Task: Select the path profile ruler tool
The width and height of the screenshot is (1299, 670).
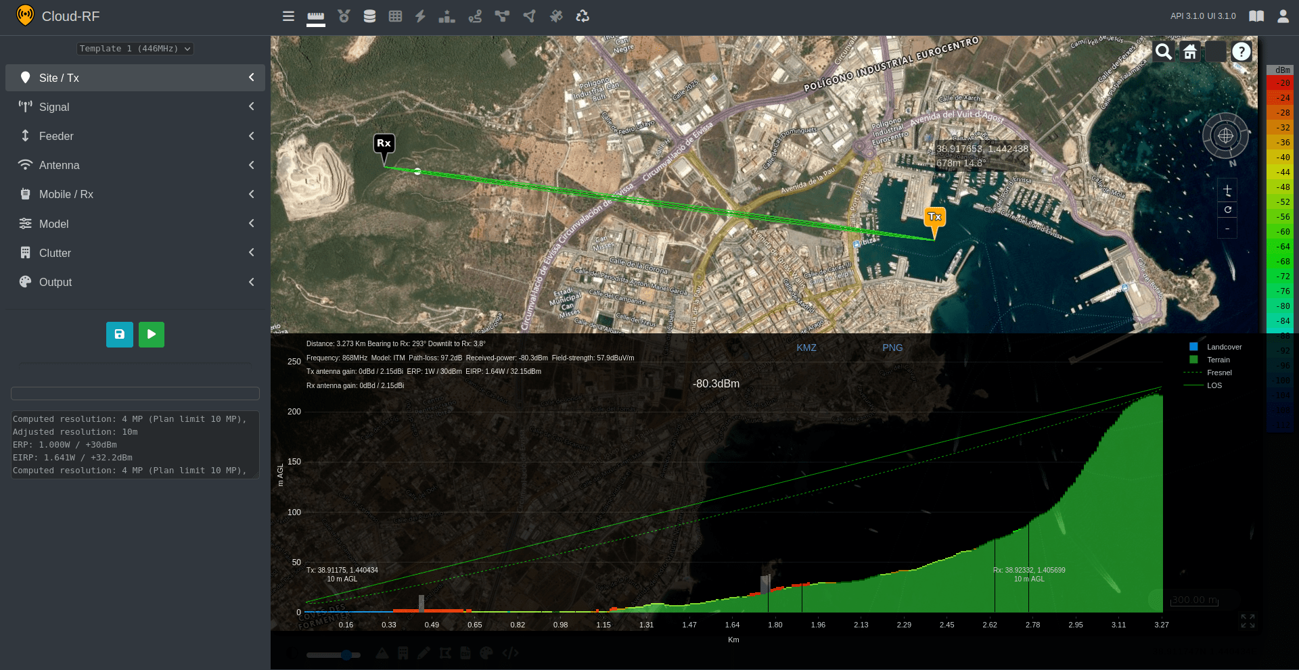Action: (315, 16)
